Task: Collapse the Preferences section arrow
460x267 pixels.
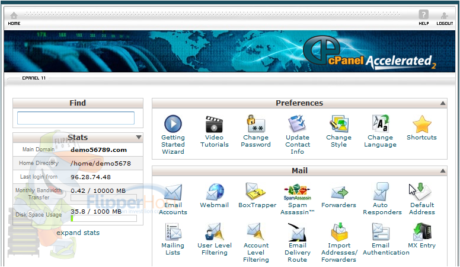Action: point(443,103)
